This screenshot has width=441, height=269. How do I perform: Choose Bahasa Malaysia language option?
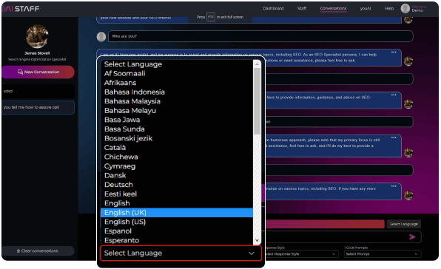177,101
